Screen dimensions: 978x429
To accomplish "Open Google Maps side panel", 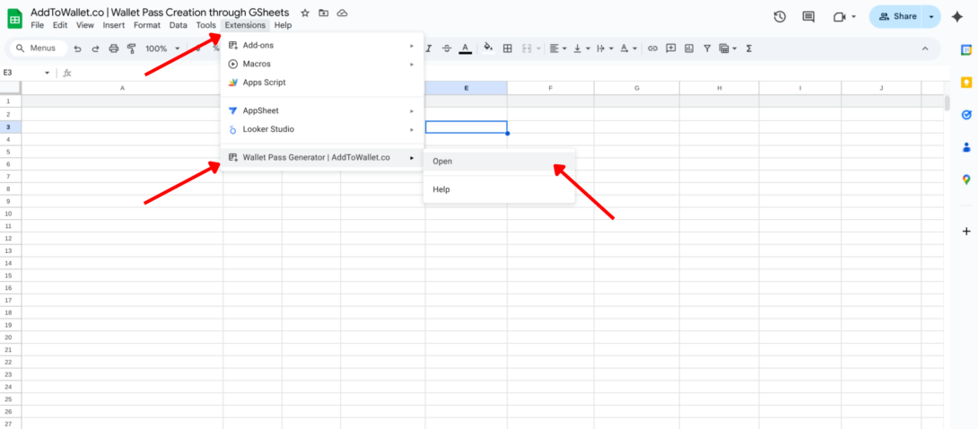I will coord(966,179).
